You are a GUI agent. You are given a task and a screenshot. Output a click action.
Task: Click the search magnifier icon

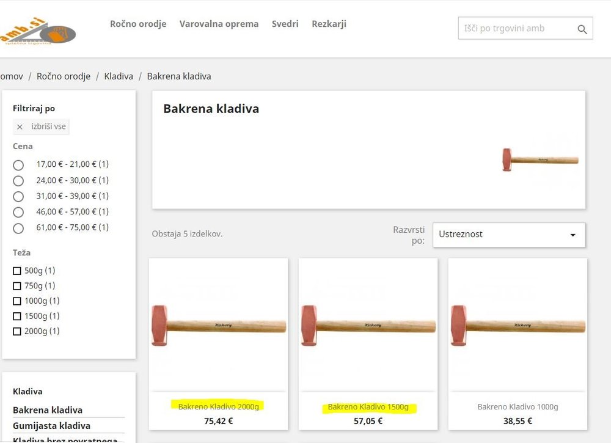pyautogui.click(x=582, y=29)
